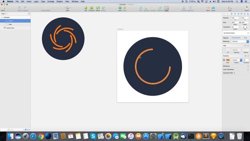Open the Edit menu
The width and height of the screenshot is (250, 141).
23,2
